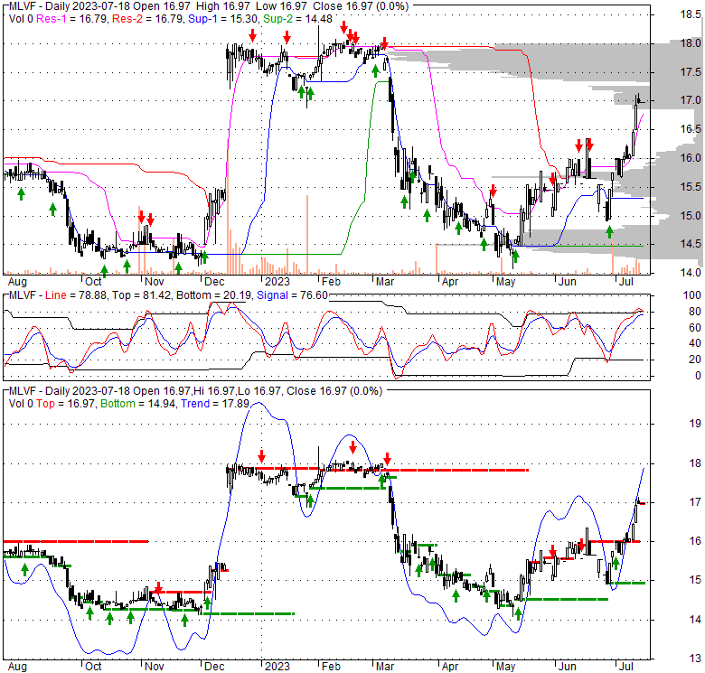The height and width of the screenshot is (673, 705).
Task: Click the 18.5 price axis label
Action: 691,14
